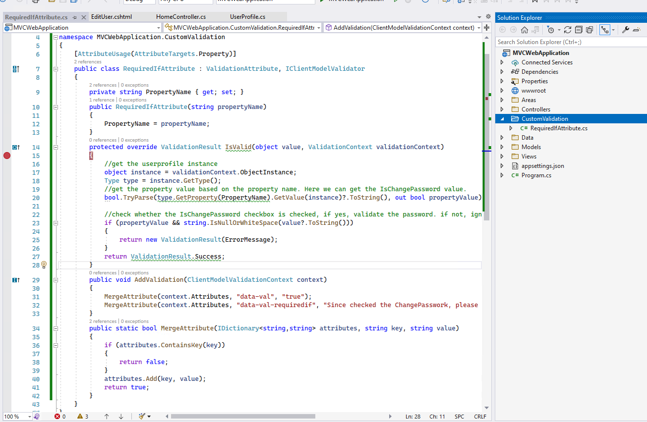Click the red errors count indicator
The width and height of the screenshot is (647, 422).
[x=59, y=417]
